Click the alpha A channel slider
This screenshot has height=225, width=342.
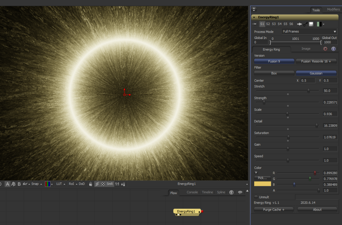tap(319, 191)
